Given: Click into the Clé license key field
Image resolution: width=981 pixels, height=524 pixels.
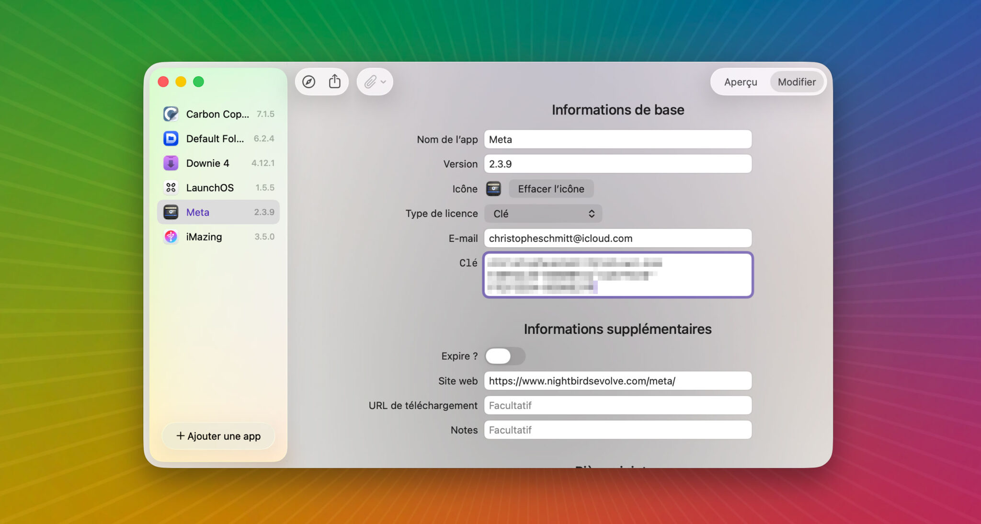Looking at the screenshot, I should click(x=618, y=275).
